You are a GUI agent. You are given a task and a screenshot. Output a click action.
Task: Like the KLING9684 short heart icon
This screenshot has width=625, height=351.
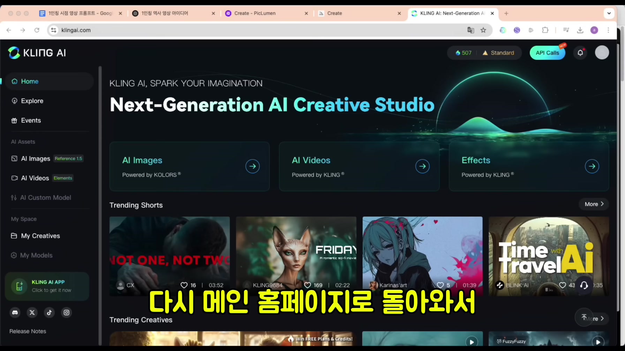tap(307, 285)
